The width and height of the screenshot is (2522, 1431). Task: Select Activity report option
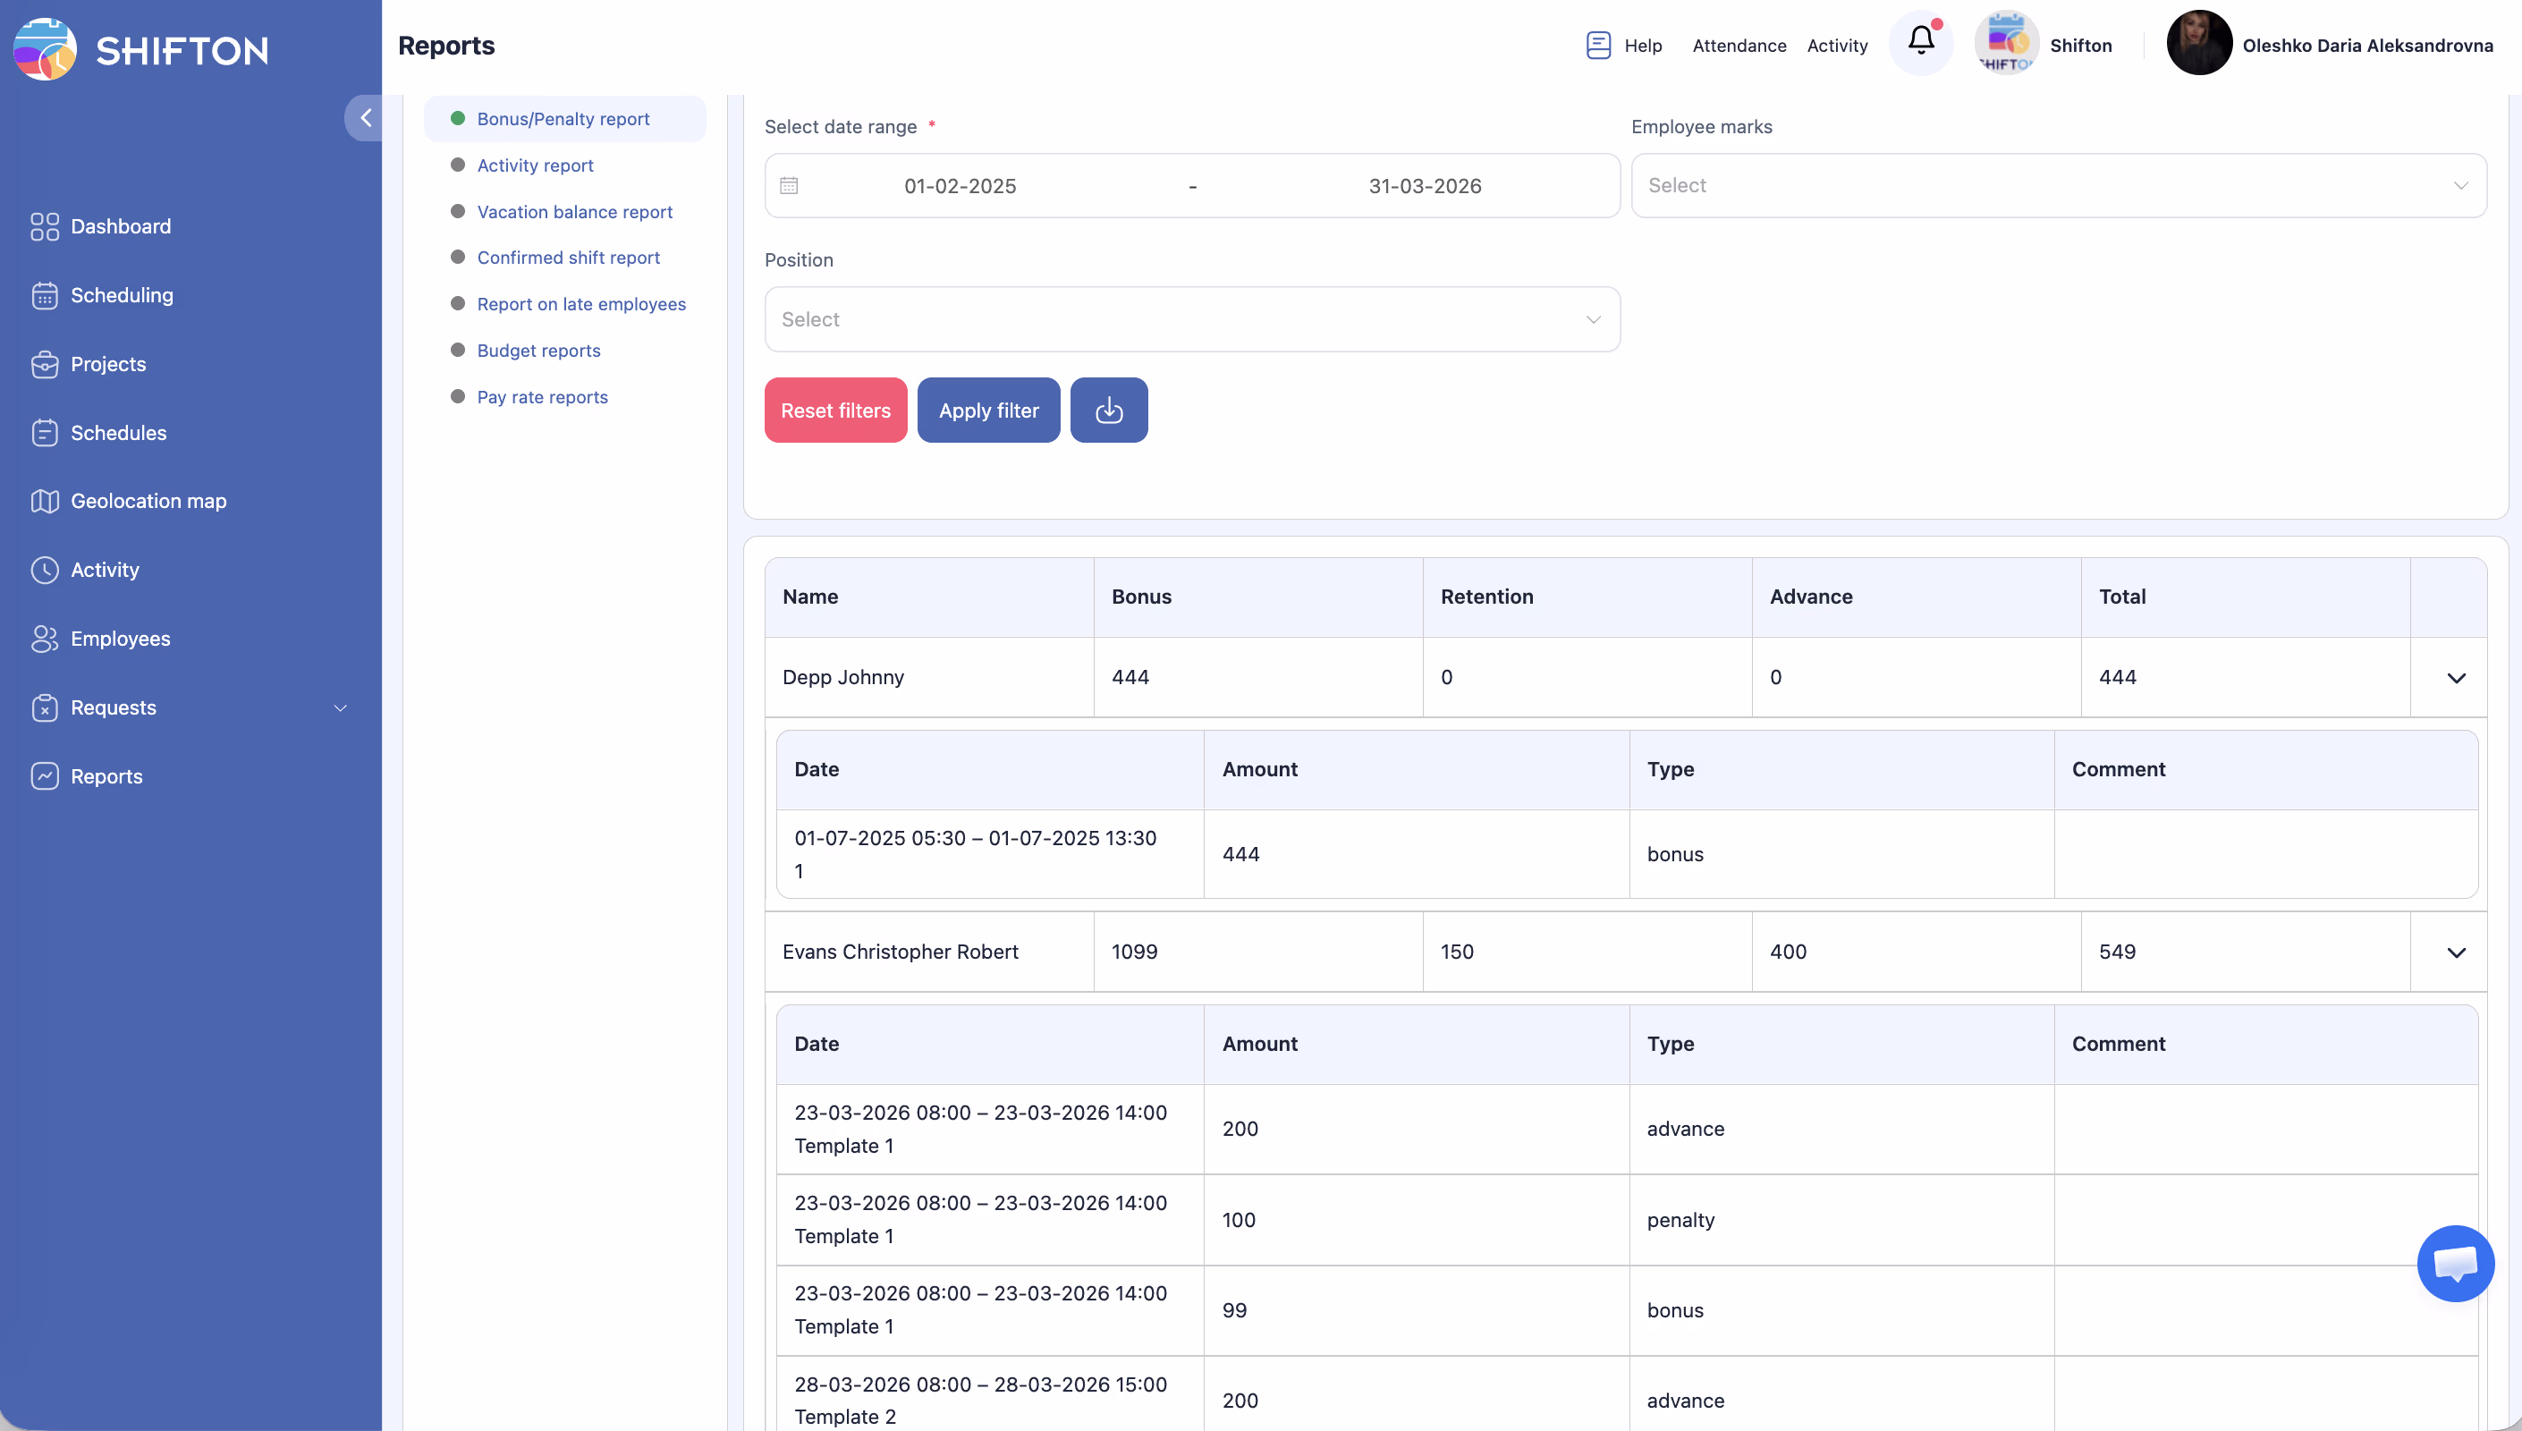point(535,165)
